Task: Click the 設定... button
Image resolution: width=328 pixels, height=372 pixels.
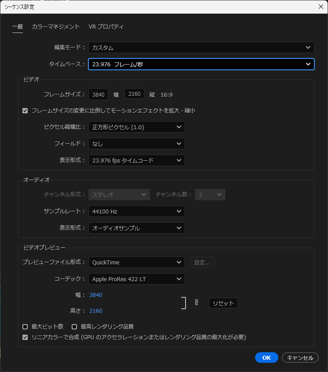Action: click(202, 262)
